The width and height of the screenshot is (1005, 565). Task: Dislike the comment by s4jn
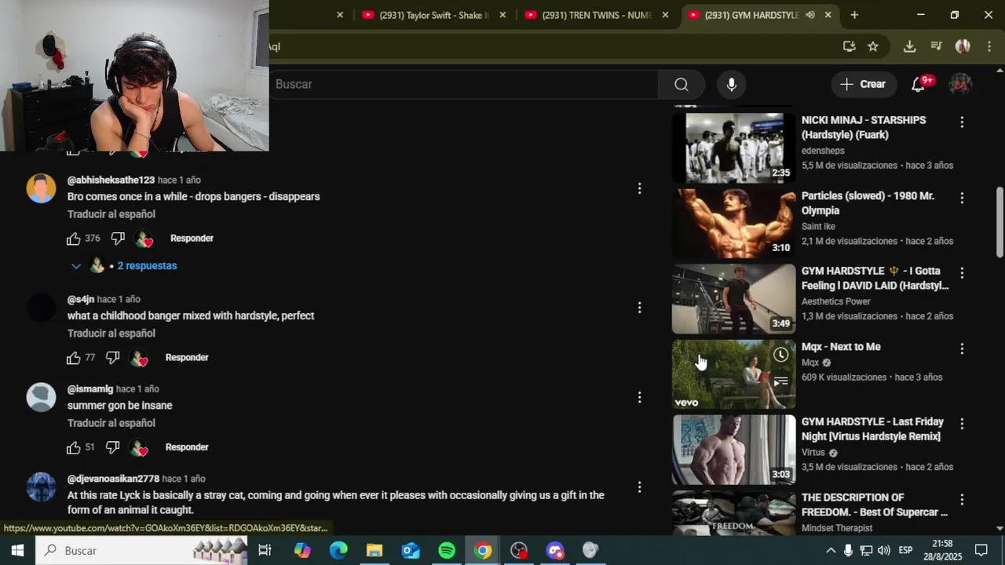[x=113, y=358]
